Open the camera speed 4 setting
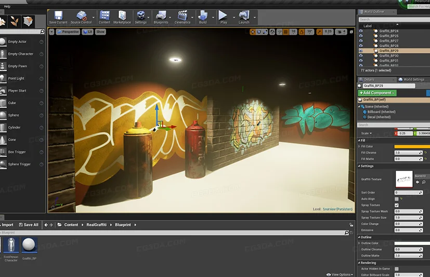Viewport: 430px width, 277px height. pos(341,32)
